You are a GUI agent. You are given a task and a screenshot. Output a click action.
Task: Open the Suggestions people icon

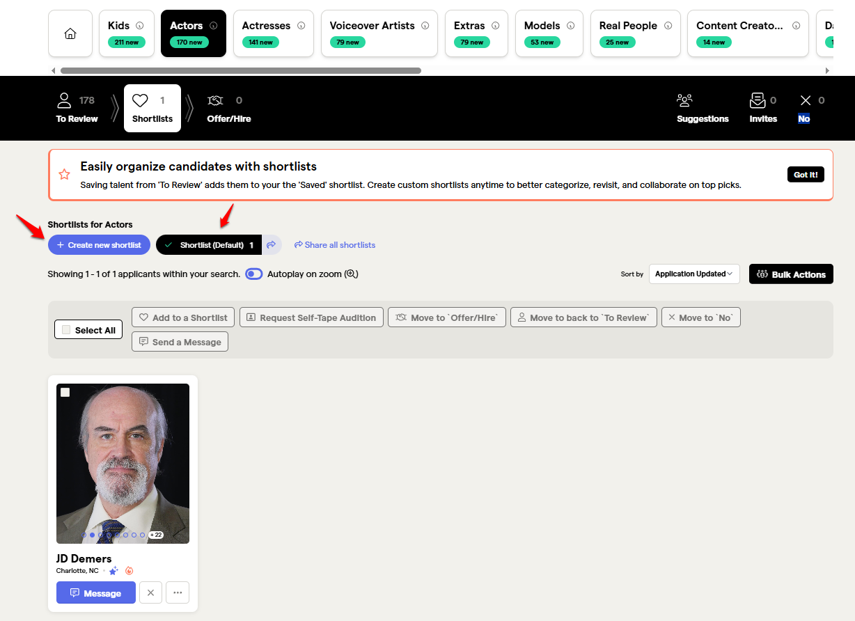[x=684, y=101]
